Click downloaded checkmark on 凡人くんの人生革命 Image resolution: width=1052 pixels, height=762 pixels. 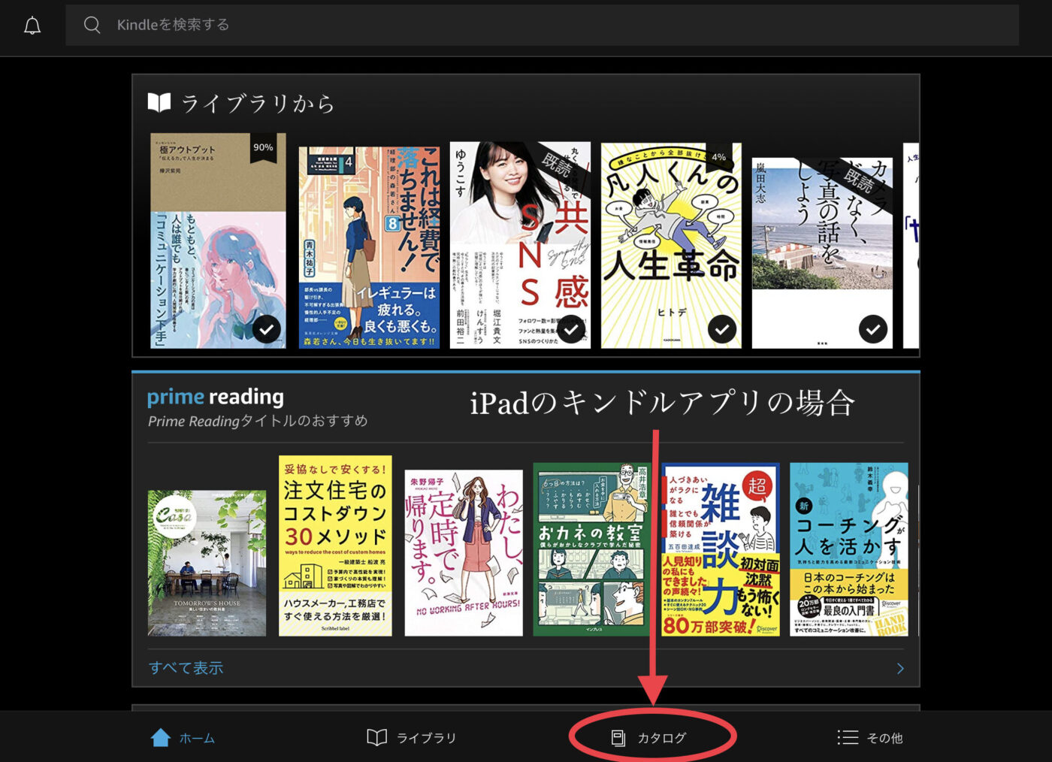722,329
